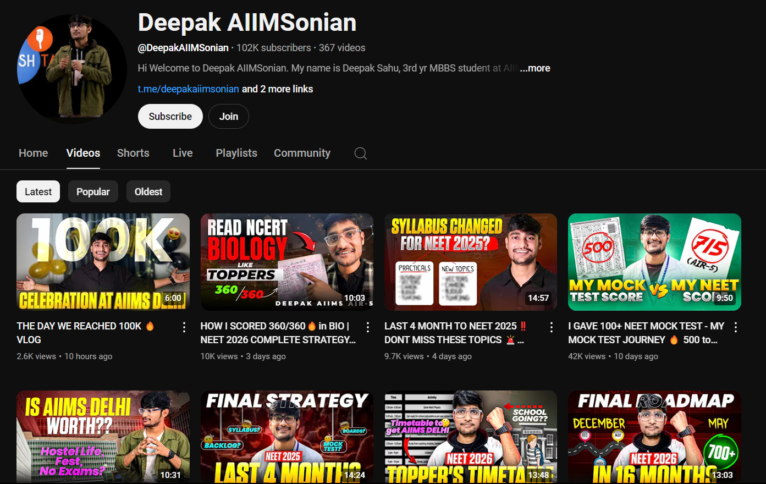Open the t.me/deepakaiimsonian link

[188, 89]
